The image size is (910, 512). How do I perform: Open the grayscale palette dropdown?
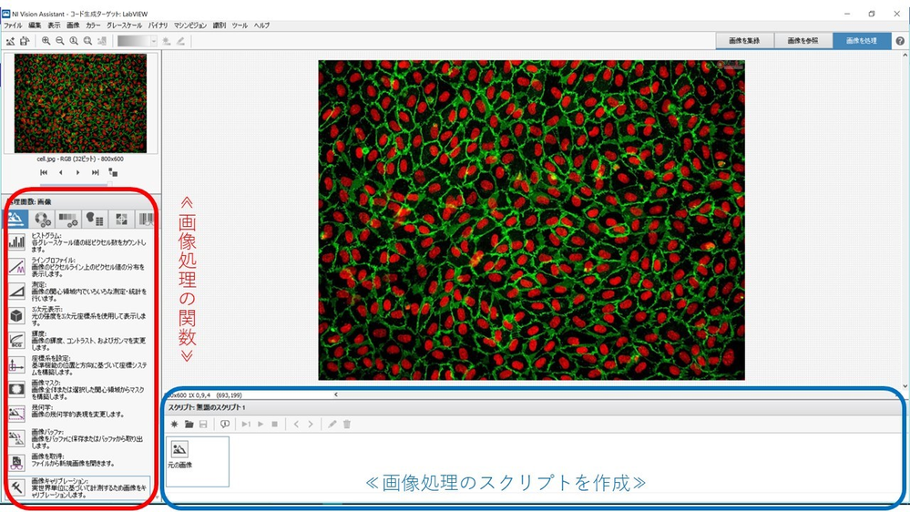pyautogui.click(x=154, y=41)
